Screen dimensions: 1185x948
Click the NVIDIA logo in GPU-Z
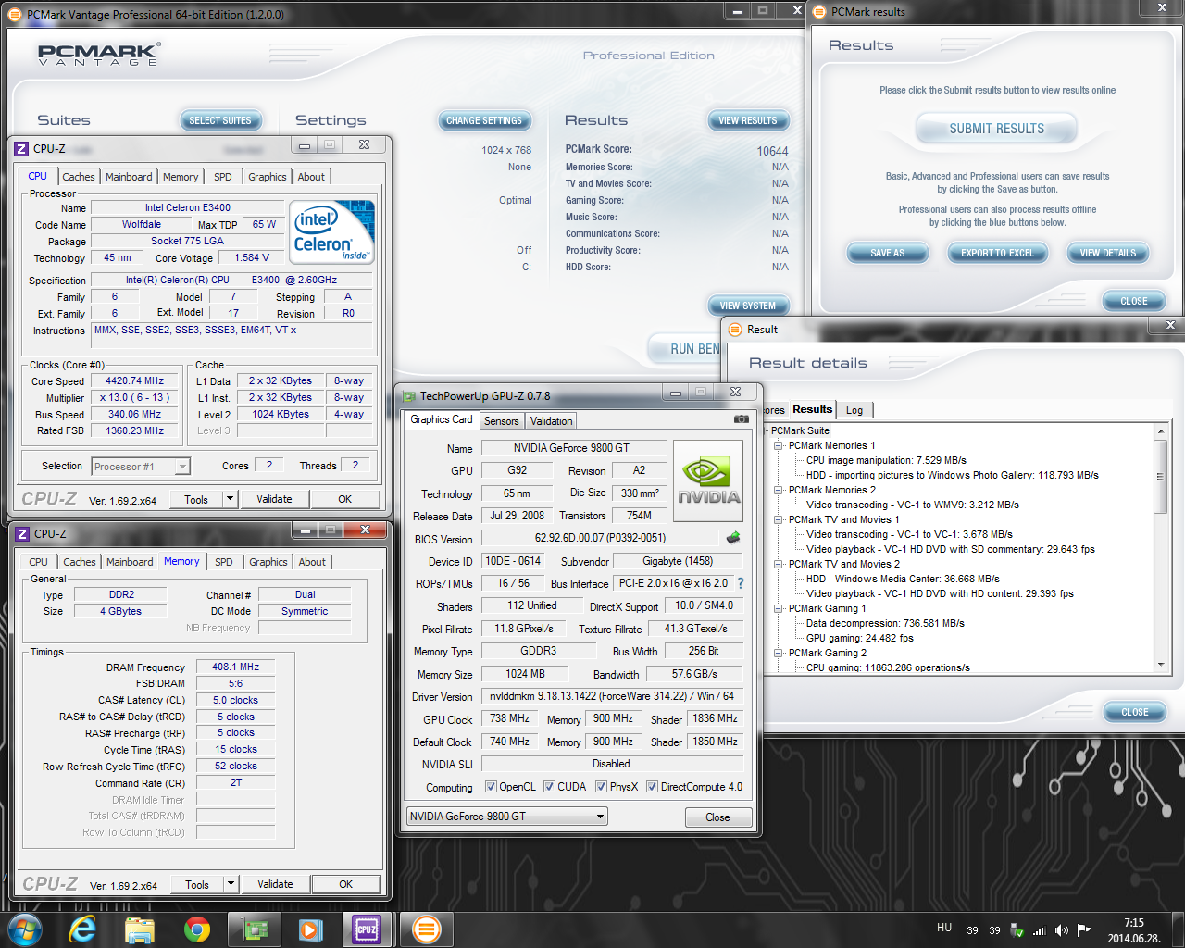(x=708, y=481)
